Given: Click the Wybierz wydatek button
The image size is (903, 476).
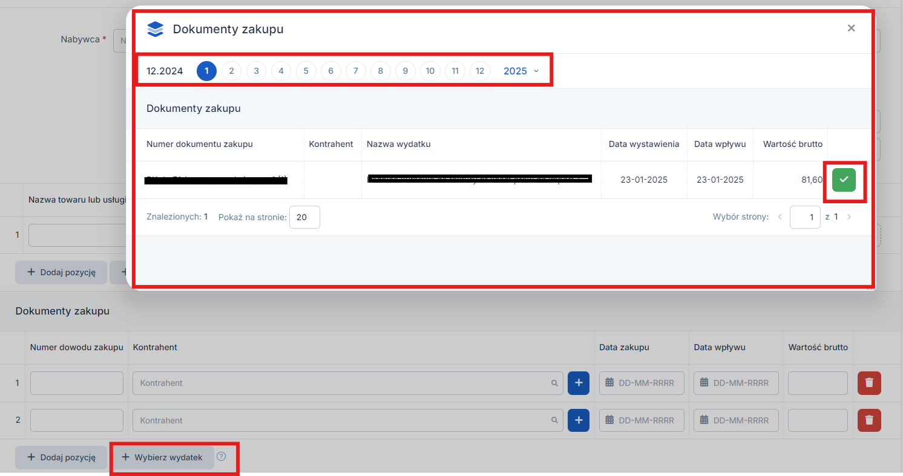Looking at the screenshot, I should 162,457.
